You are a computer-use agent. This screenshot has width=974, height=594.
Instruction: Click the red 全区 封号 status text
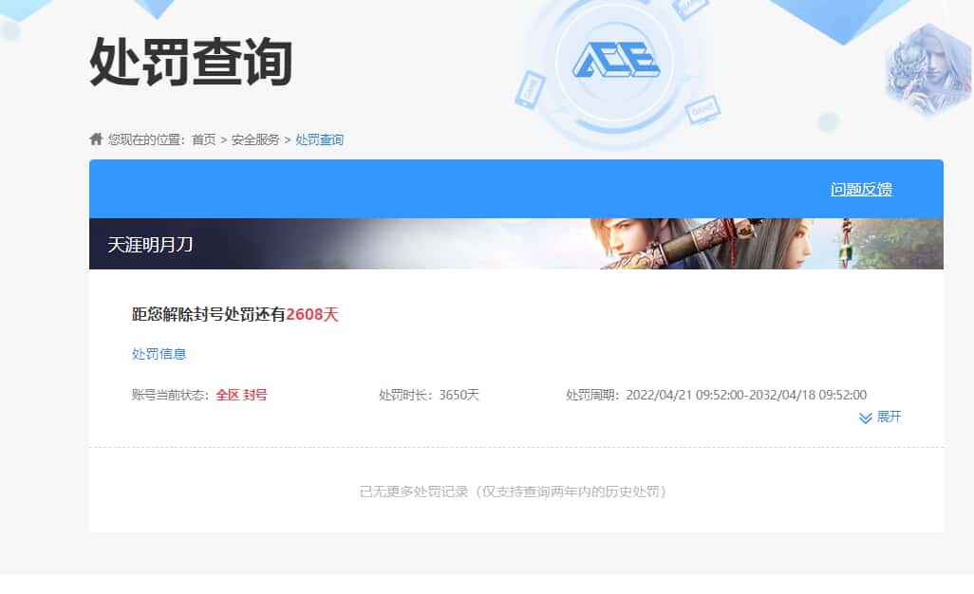click(241, 395)
